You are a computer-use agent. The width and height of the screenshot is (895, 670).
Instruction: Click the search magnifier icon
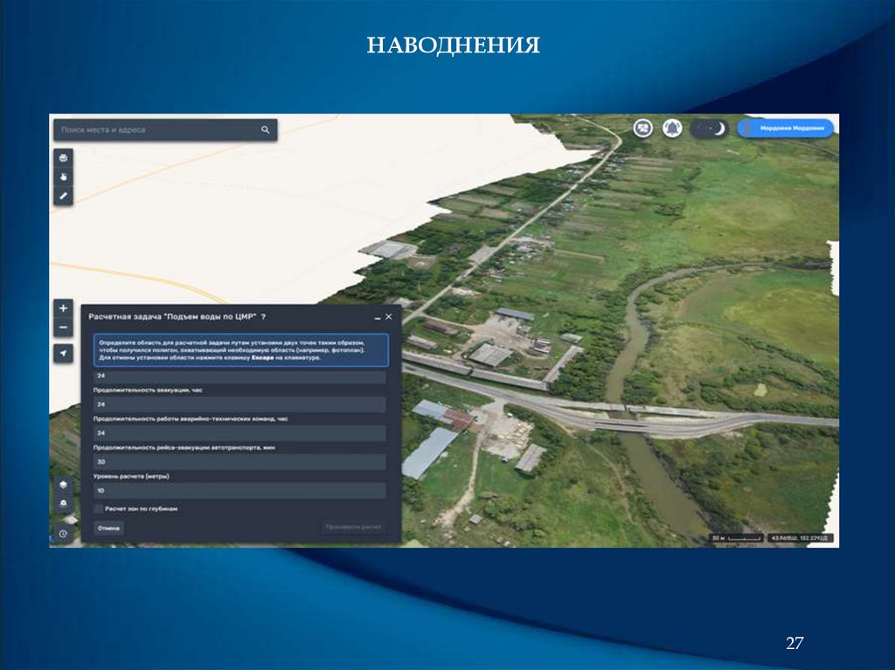coord(265,130)
